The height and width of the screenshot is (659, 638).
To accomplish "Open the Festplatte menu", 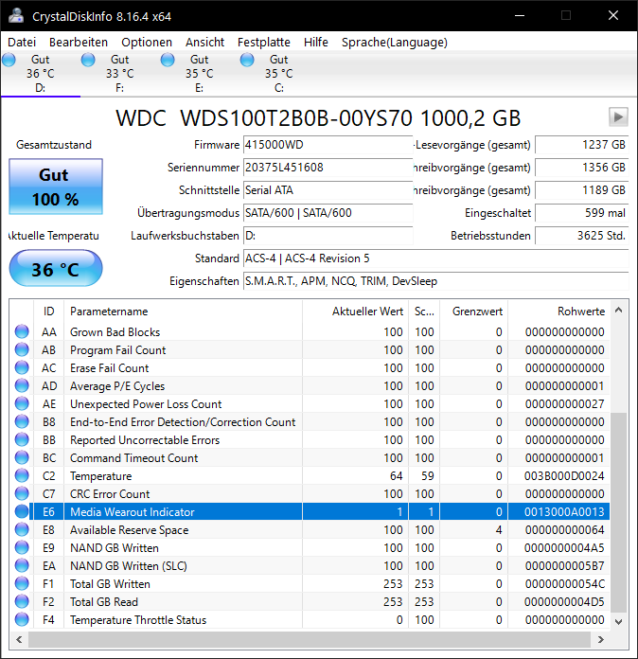I will [264, 42].
